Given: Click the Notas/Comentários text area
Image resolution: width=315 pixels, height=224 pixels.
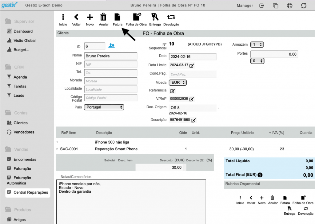Looking at the screenshot, I should [x=131, y=202].
